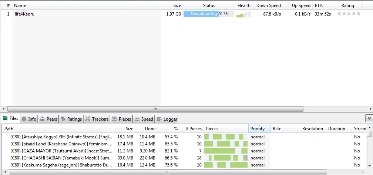This screenshot has height=175, width=373.
Task: Click the 82.1 % value in files list
Action: pos(171,151)
